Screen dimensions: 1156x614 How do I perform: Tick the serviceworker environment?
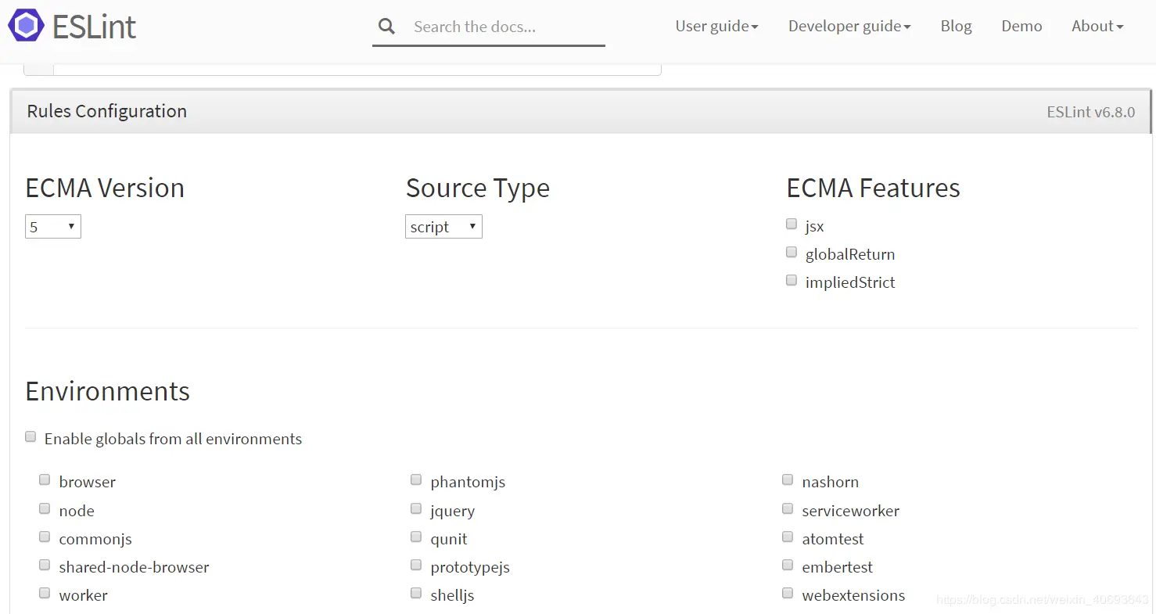(788, 509)
